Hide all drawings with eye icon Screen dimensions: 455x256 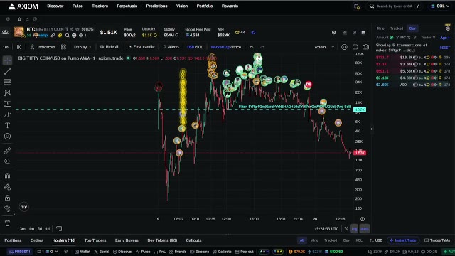pyautogui.click(x=7, y=208)
